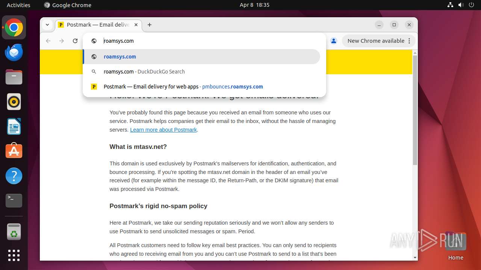
Task: Launch Terminal from the dock
Action: pyautogui.click(x=14, y=201)
